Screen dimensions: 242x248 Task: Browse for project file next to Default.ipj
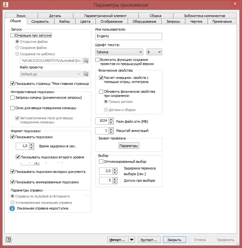click(x=86, y=74)
